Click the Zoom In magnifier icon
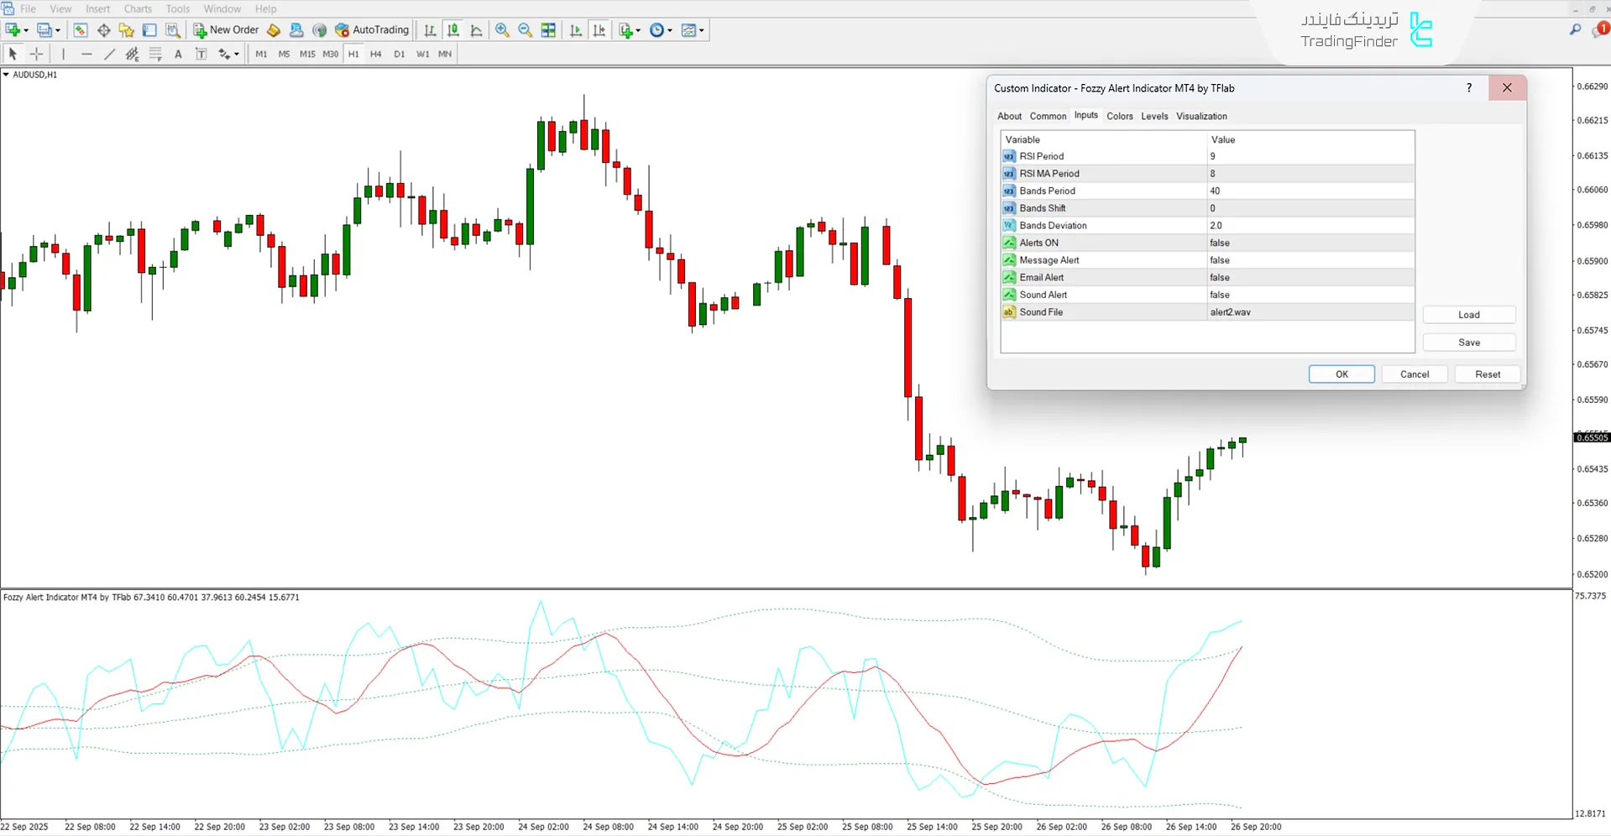Image resolution: width=1611 pixels, height=836 pixels. pos(502,30)
